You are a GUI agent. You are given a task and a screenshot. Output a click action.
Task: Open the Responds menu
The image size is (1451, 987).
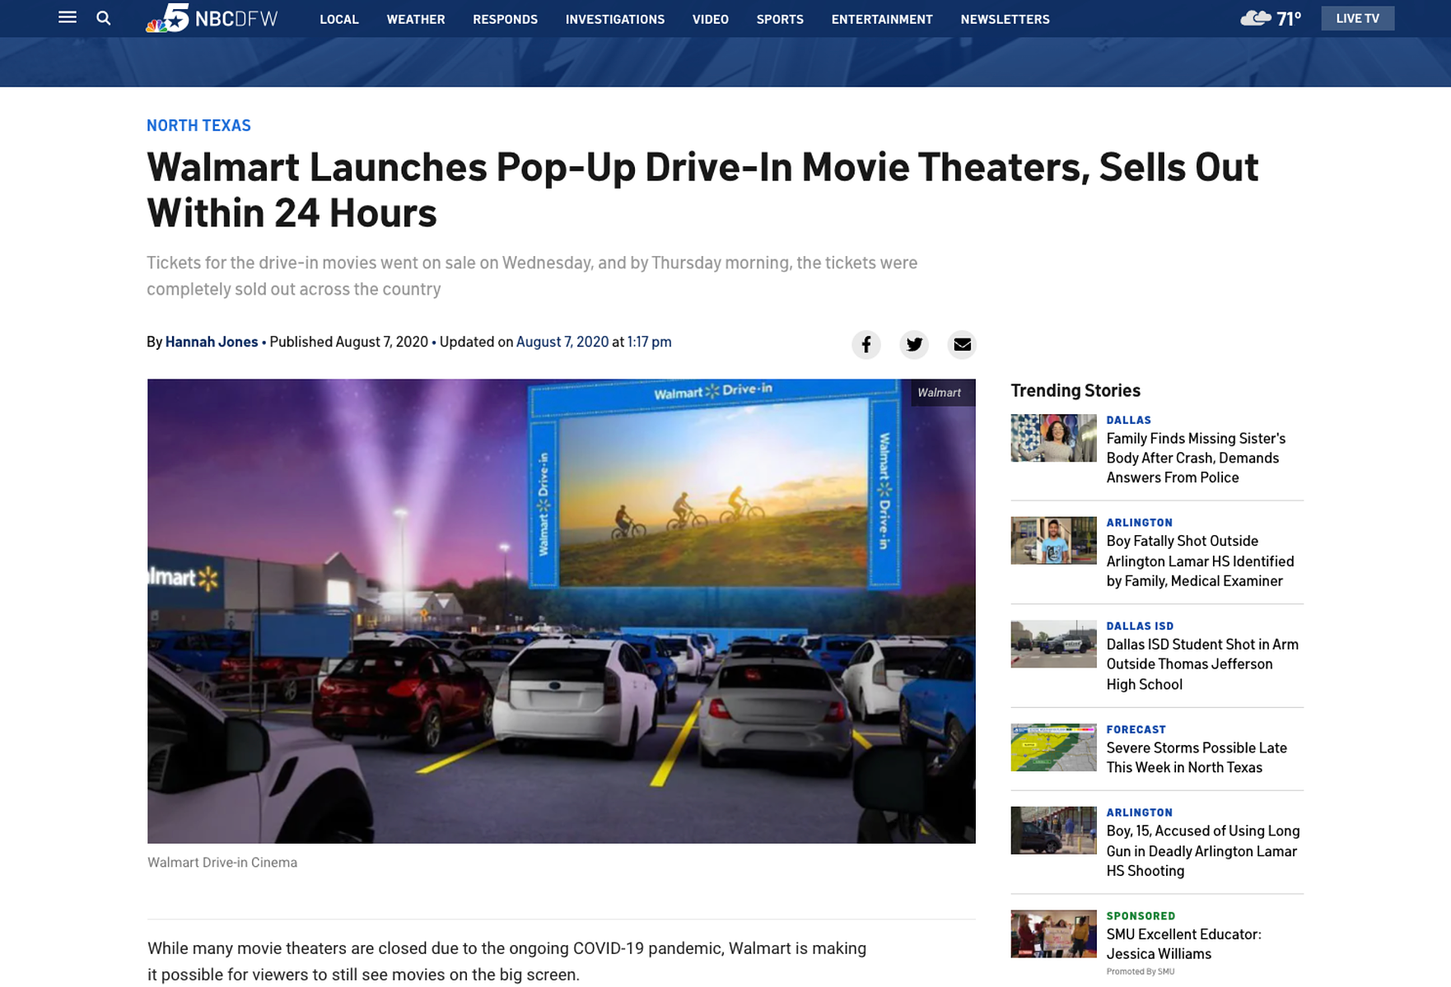(x=505, y=18)
